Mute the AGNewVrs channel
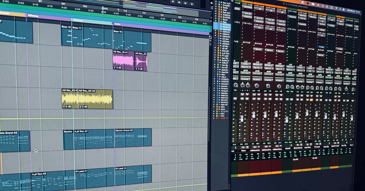 (270, 99)
